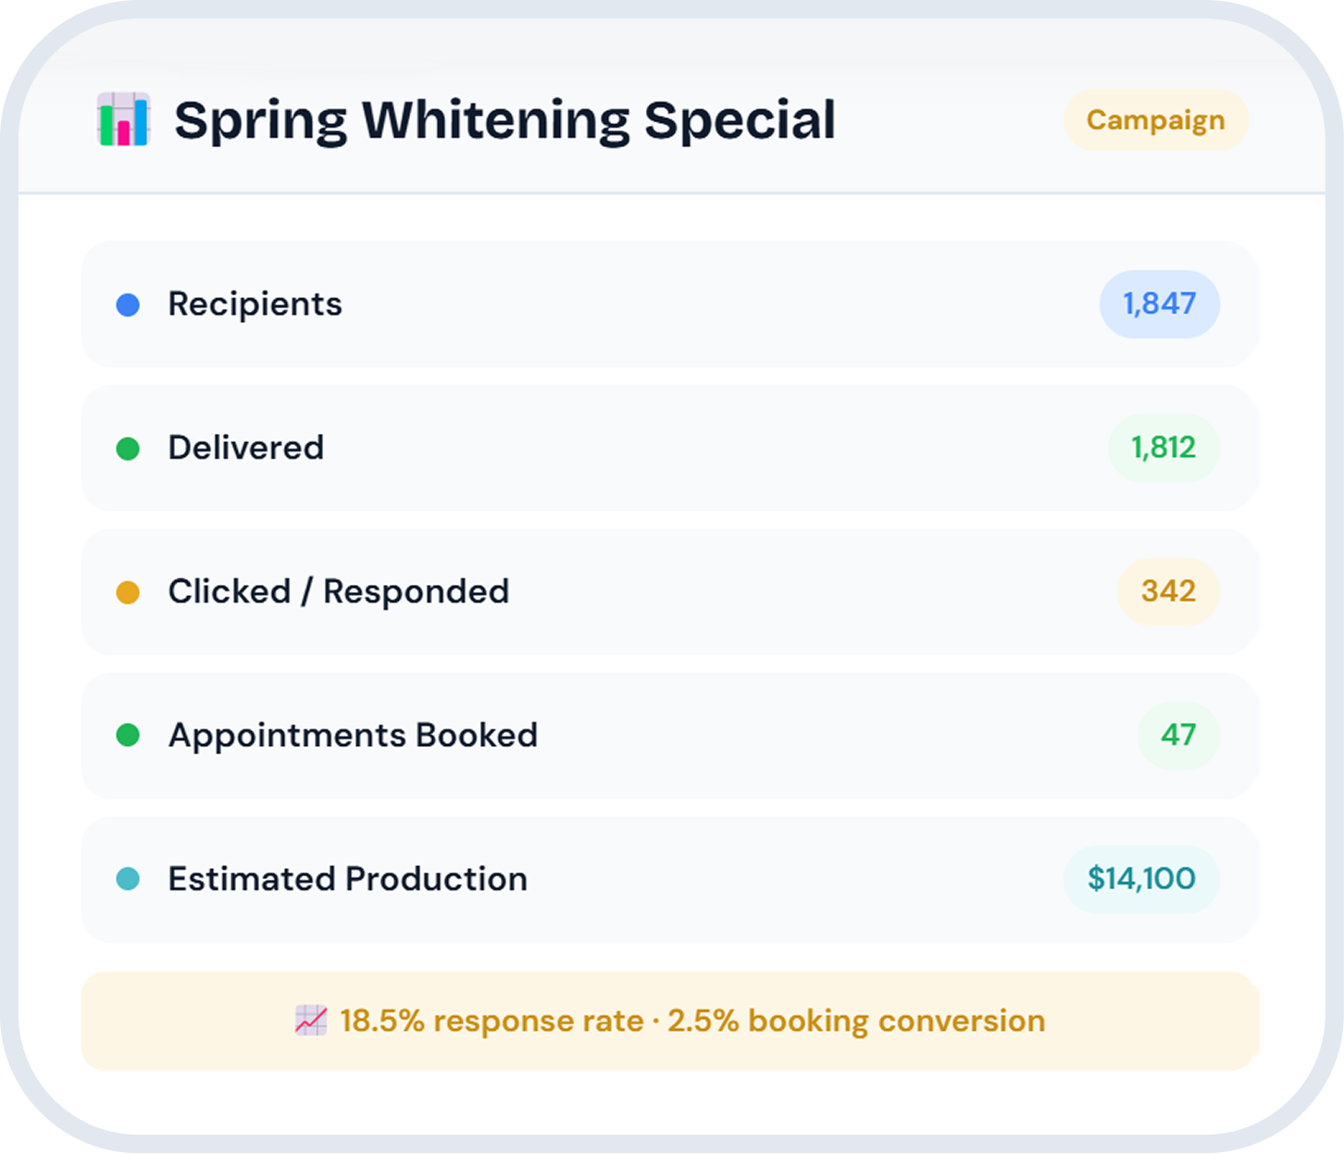Viewport: 1344px width, 1154px height.
Task: Click the 1,812 delivered count pill
Action: tap(1164, 448)
